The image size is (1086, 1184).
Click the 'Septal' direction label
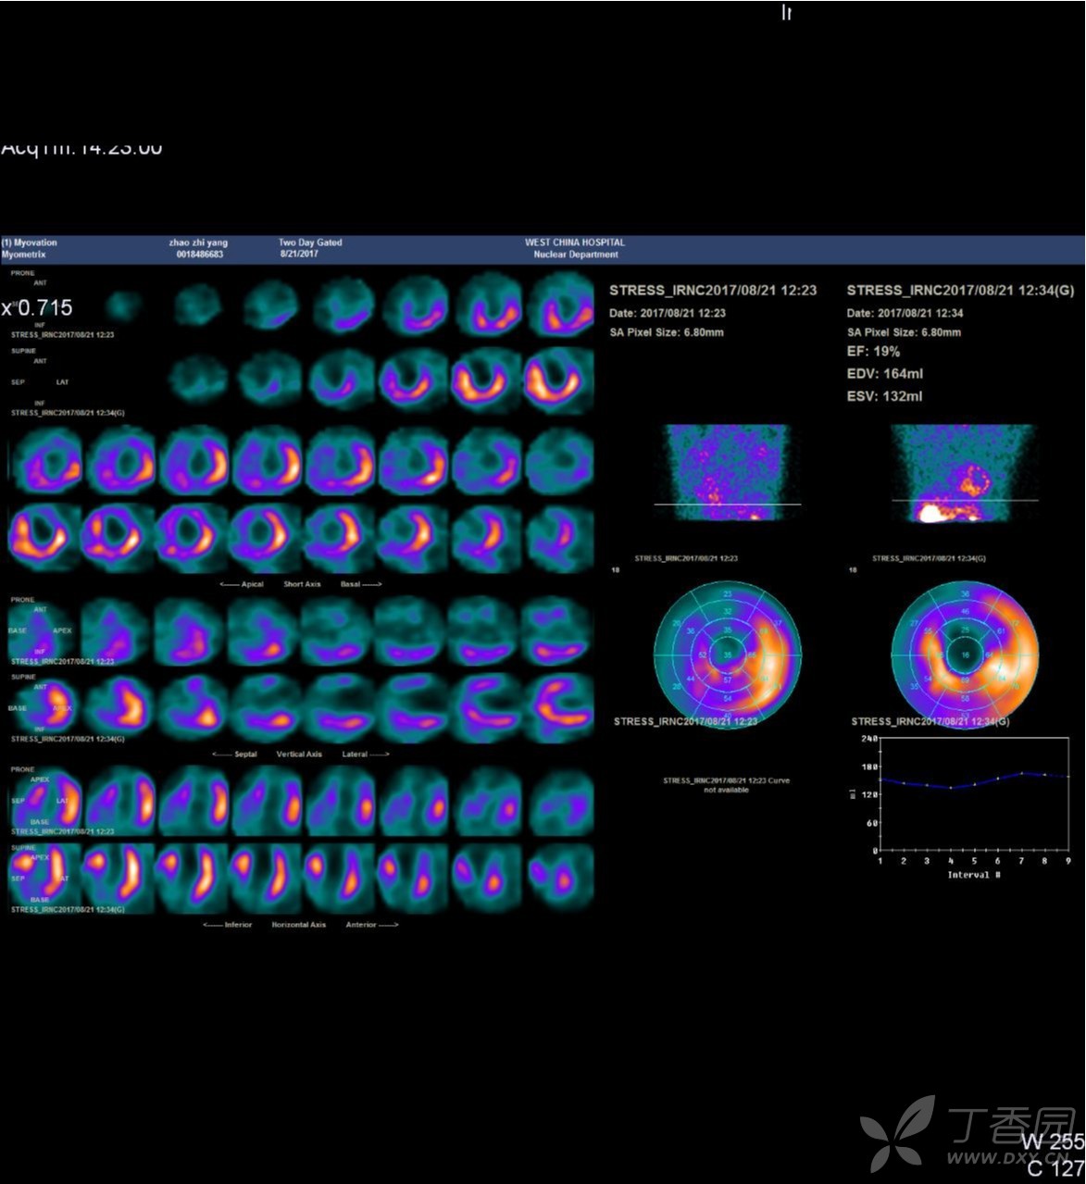245,754
